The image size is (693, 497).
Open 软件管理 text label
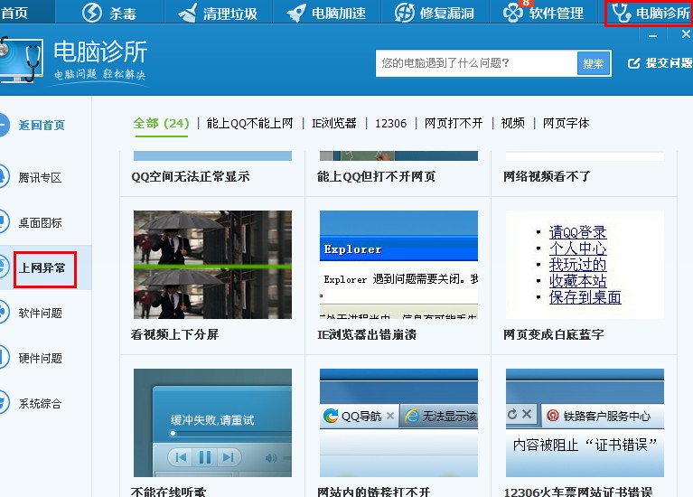tap(556, 14)
